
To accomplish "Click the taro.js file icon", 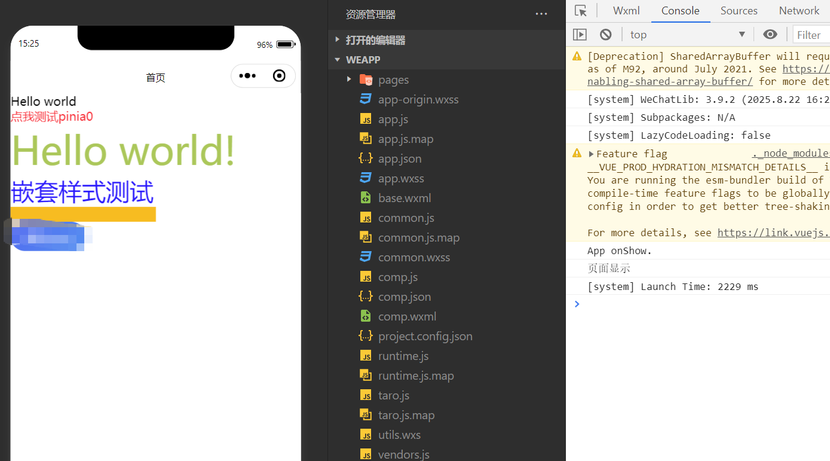I will click(x=366, y=395).
